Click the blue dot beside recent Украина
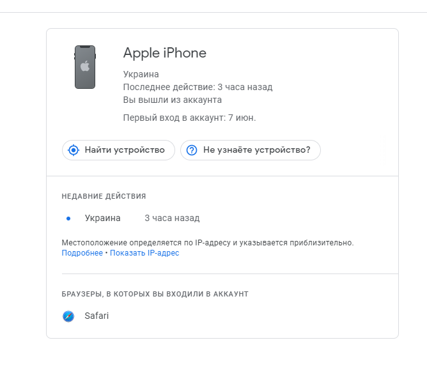 tap(68, 219)
